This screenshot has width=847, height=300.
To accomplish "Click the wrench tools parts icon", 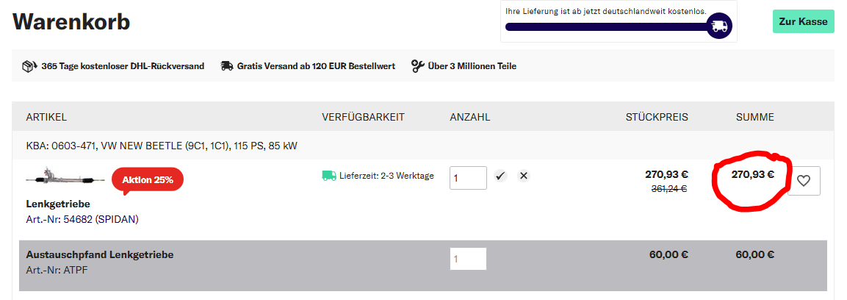I will pos(417,66).
